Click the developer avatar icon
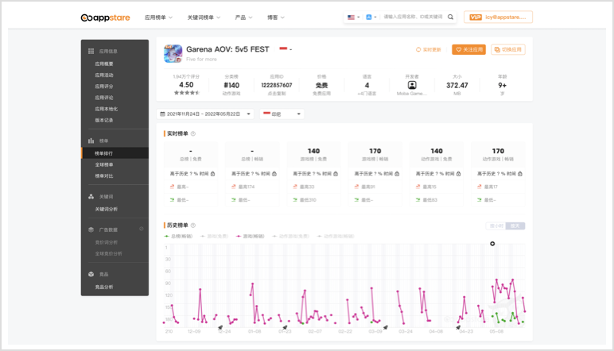Viewport: 614px width, 351px height. 412,85
